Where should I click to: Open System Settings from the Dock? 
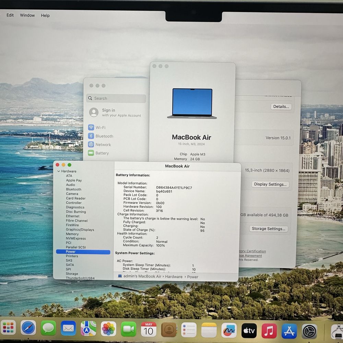(x=309, y=331)
